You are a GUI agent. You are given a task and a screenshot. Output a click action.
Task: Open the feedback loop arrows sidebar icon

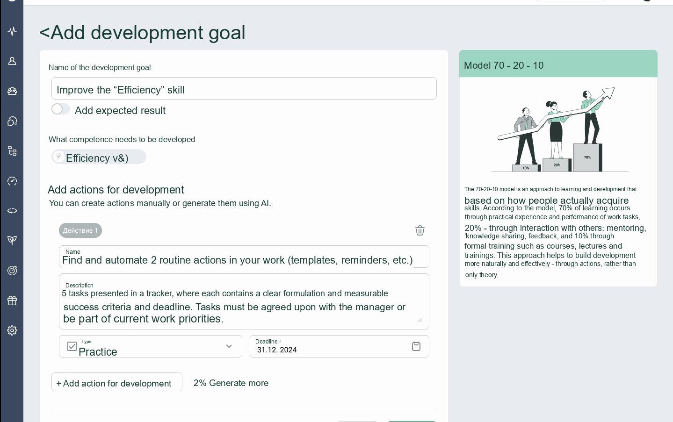click(x=12, y=211)
